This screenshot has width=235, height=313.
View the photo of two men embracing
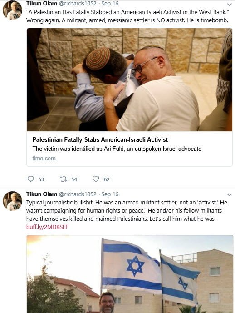[130, 79]
